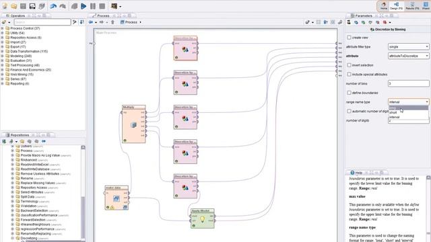Choose 'interval' in the open dropdown list
The height and width of the screenshot is (242, 431).
tap(409, 117)
